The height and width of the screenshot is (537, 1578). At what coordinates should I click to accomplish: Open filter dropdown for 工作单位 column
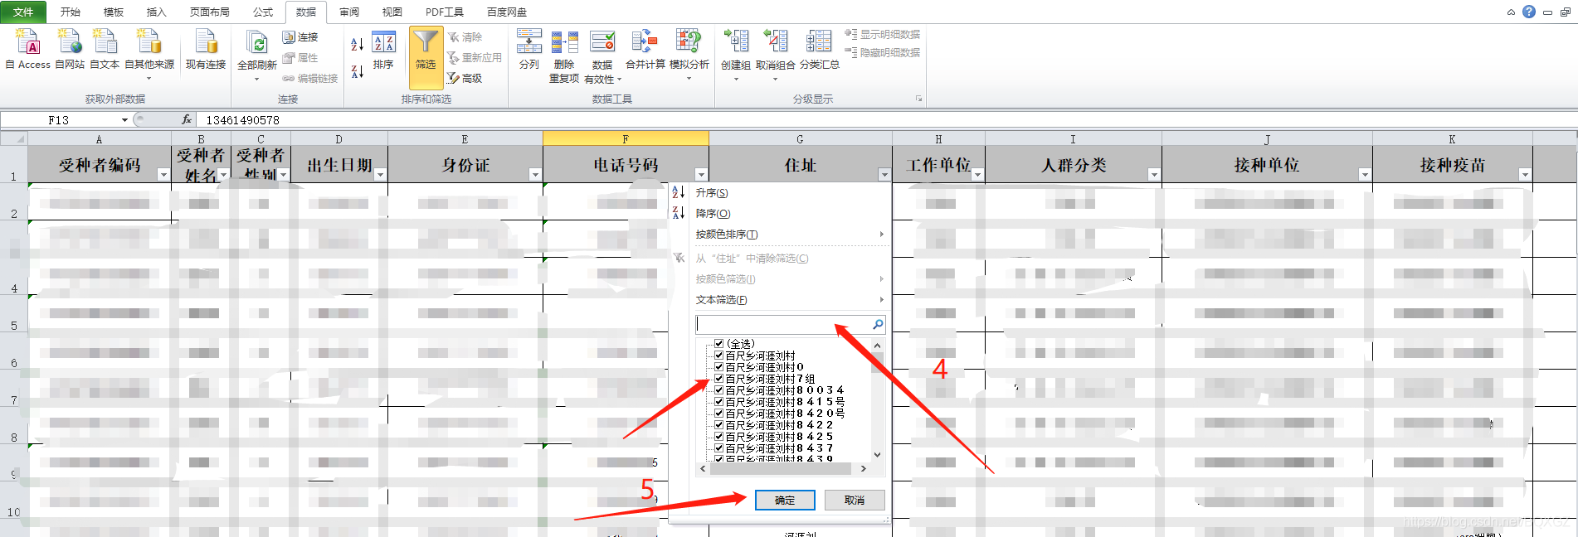tap(977, 175)
